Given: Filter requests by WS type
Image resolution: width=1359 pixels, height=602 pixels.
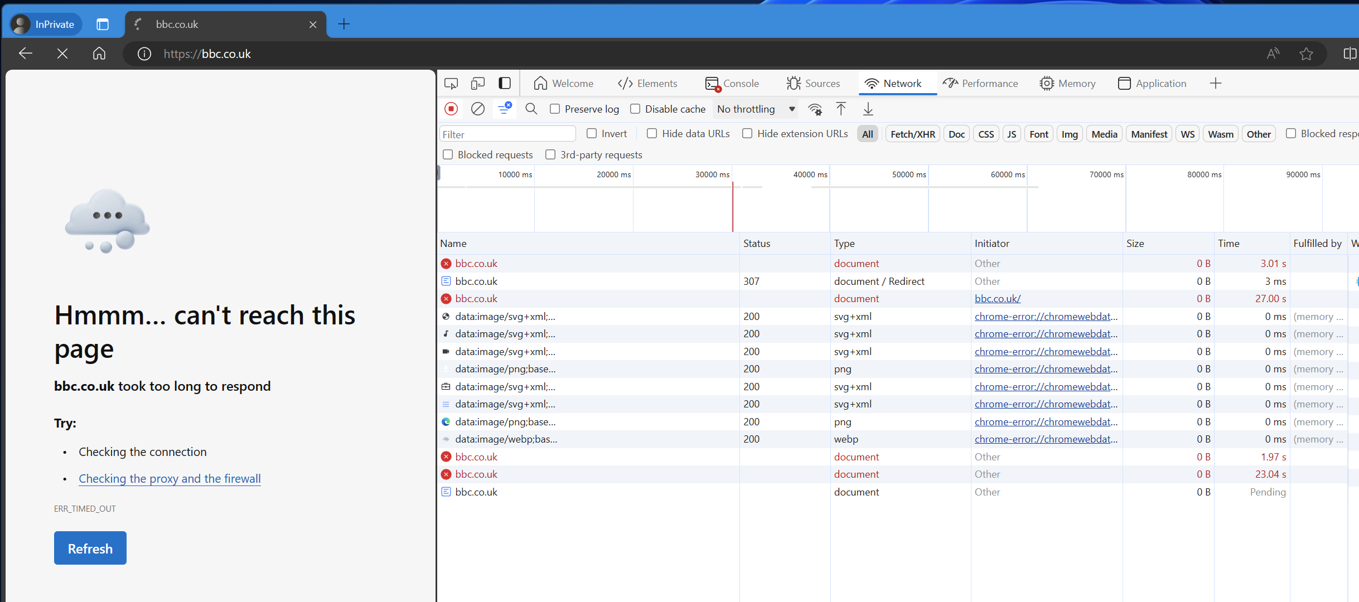Looking at the screenshot, I should tap(1188, 134).
